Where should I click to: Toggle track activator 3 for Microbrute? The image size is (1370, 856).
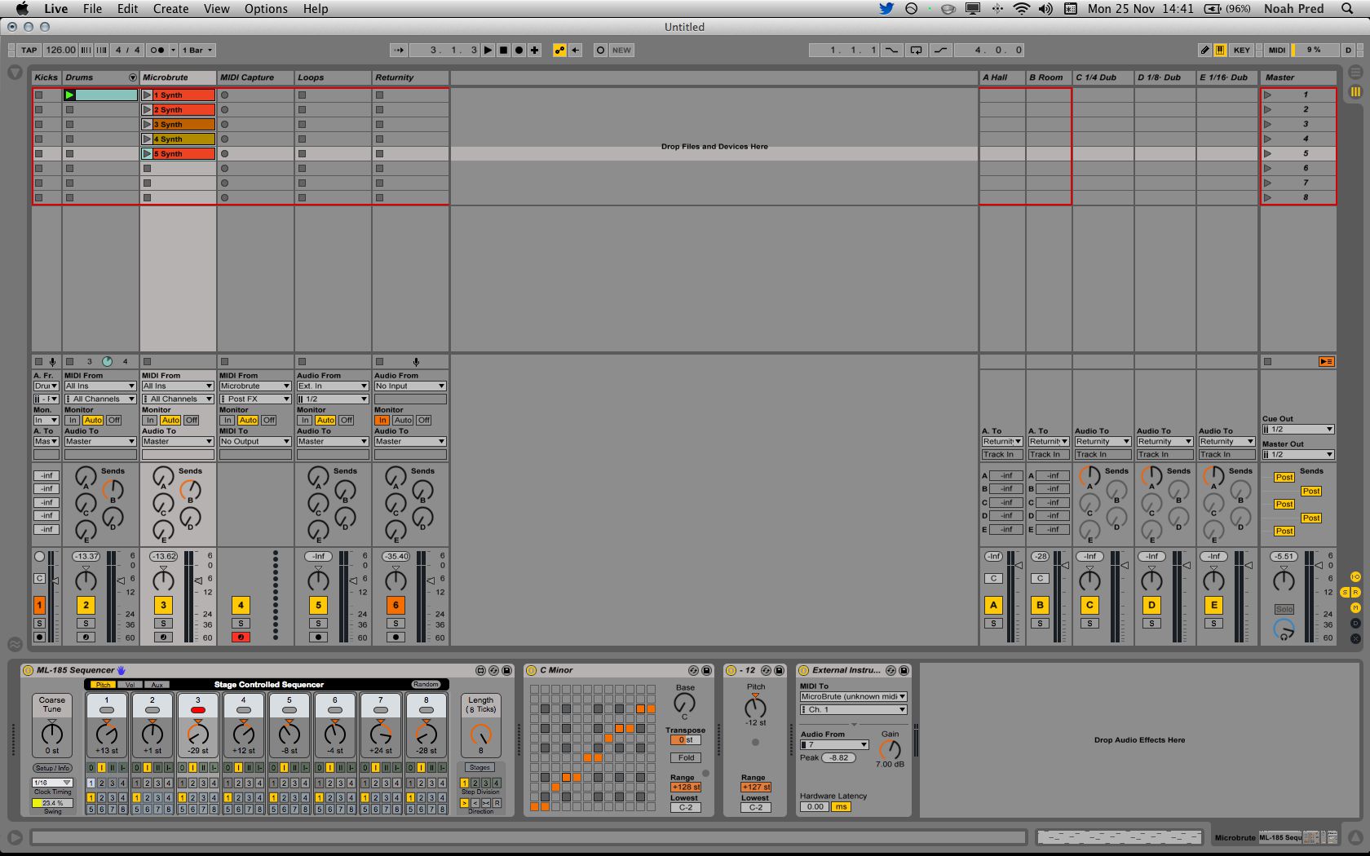[x=163, y=605]
